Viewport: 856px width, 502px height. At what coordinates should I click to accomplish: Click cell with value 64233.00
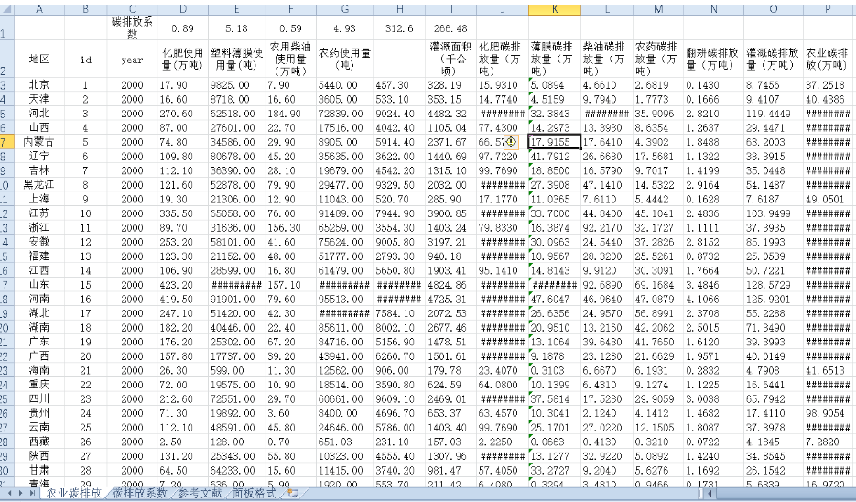(236, 470)
